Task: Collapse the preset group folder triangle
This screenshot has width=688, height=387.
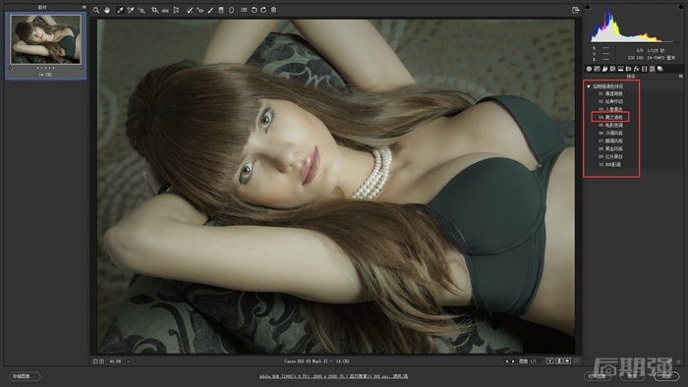Action: coord(589,86)
